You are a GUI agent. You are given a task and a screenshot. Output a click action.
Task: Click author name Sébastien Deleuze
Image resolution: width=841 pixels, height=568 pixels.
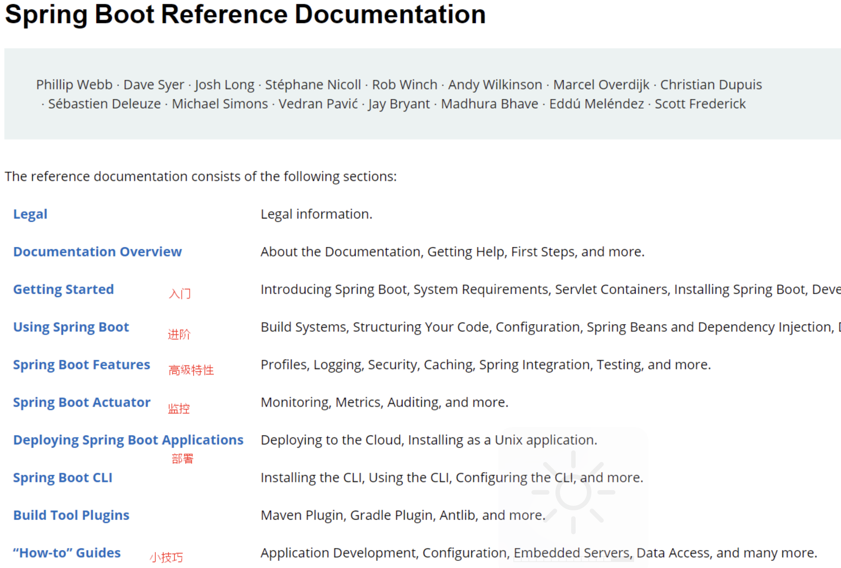click(105, 104)
